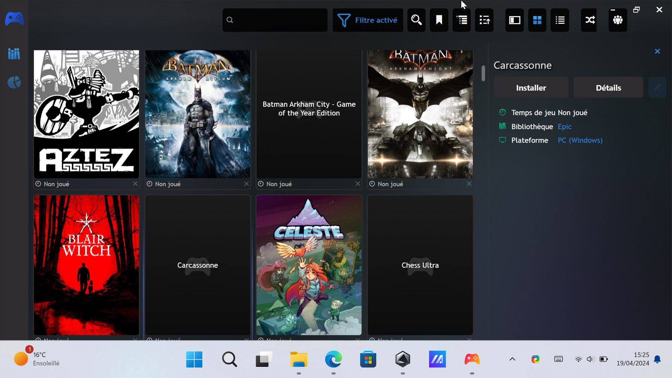Select the Blair Witch cover
The image size is (672, 378).
coord(86,265)
